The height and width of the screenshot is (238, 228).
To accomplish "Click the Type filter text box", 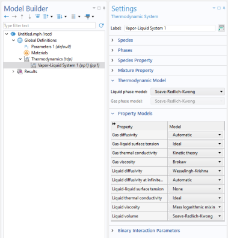I will [49, 25].
